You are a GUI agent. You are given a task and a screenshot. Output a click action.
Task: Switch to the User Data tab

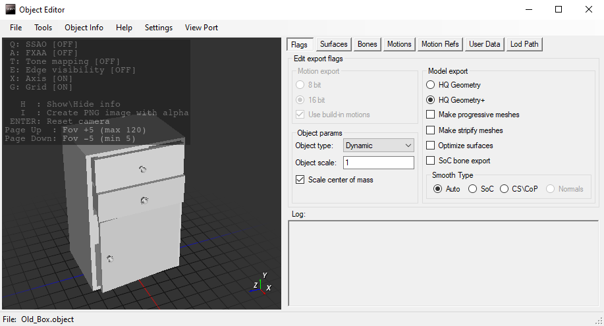[484, 44]
